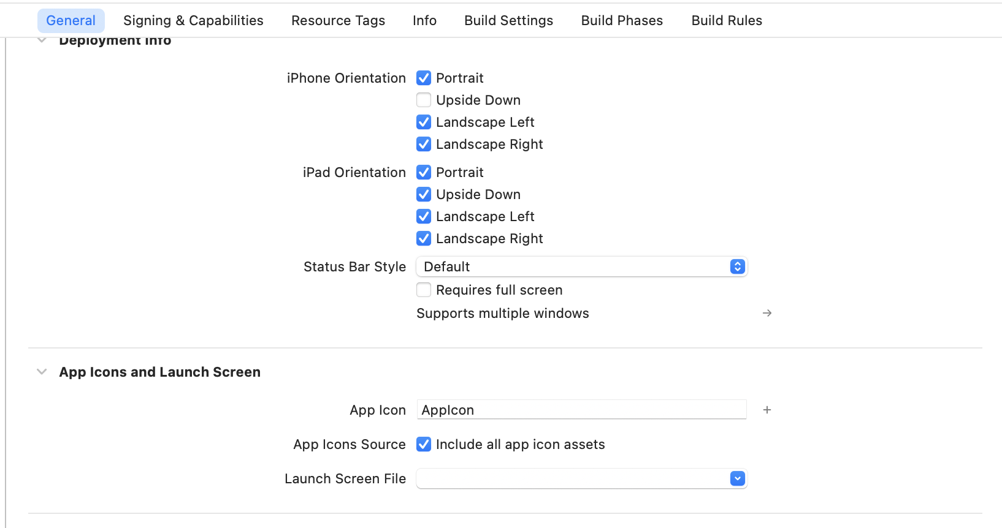The width and height of the screenshot is (1002, 528).
Task: Enable Upside Down for iPhone
Action: (424, 100)
